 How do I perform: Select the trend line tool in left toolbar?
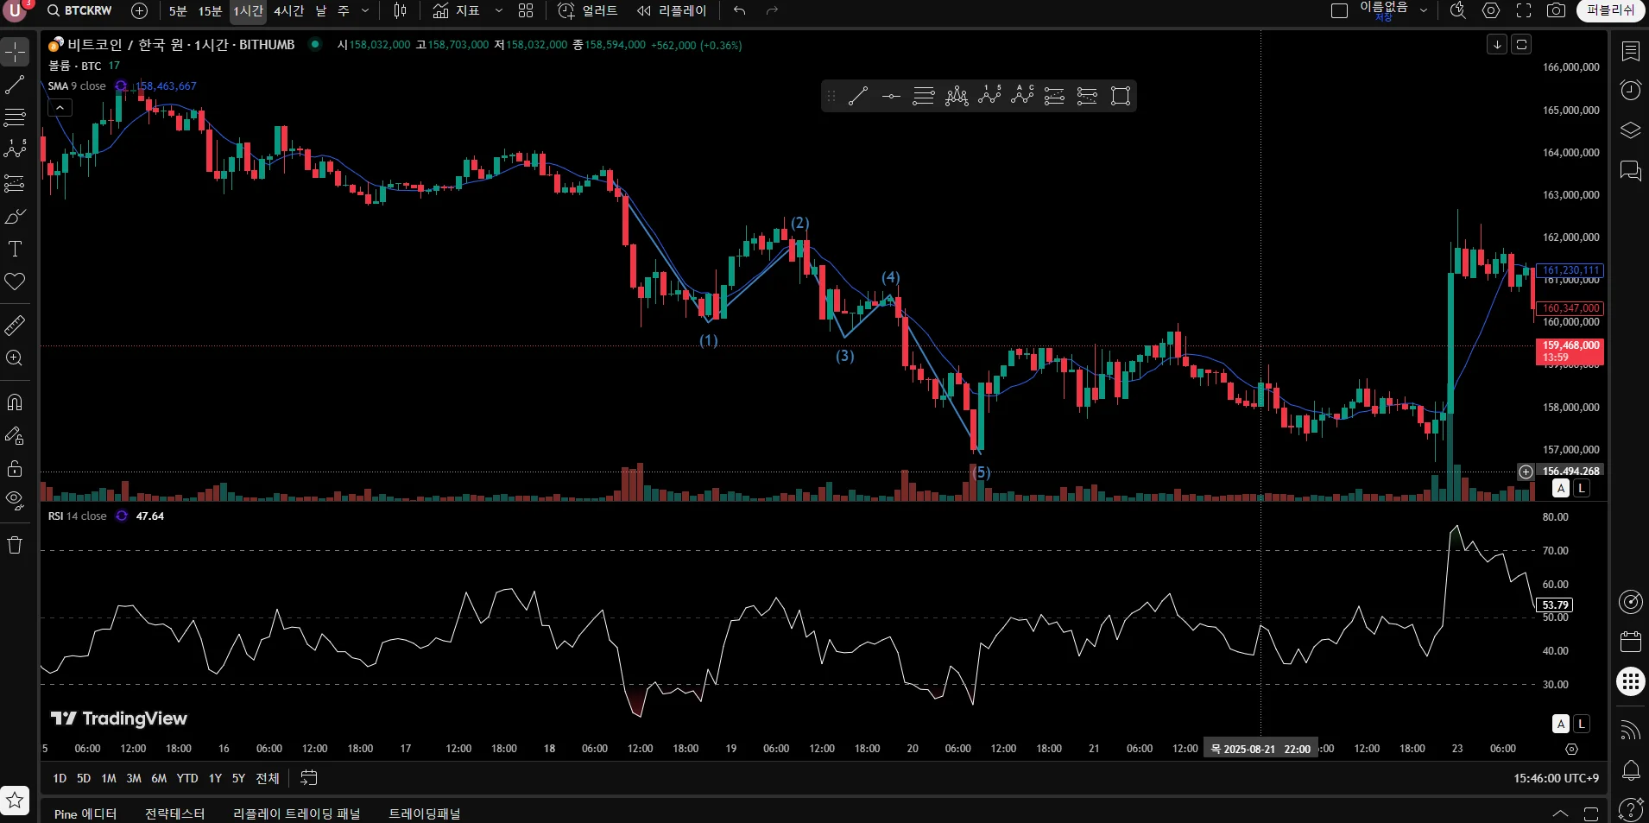(16, 85)
